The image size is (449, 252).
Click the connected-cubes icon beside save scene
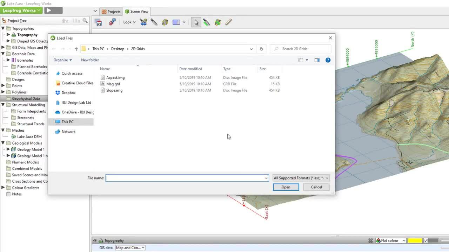pyautogui.click(x=112, y=22)
